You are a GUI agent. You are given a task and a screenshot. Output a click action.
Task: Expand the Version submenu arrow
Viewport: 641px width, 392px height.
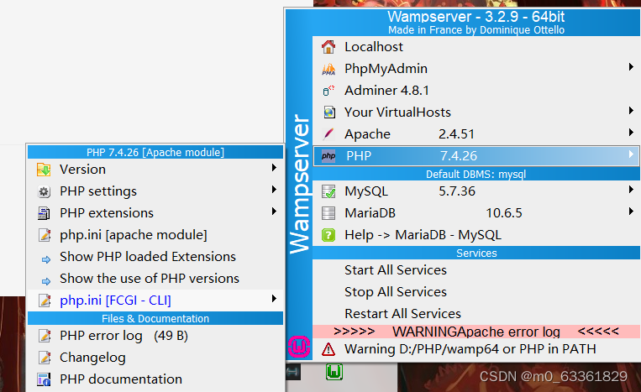275,167
